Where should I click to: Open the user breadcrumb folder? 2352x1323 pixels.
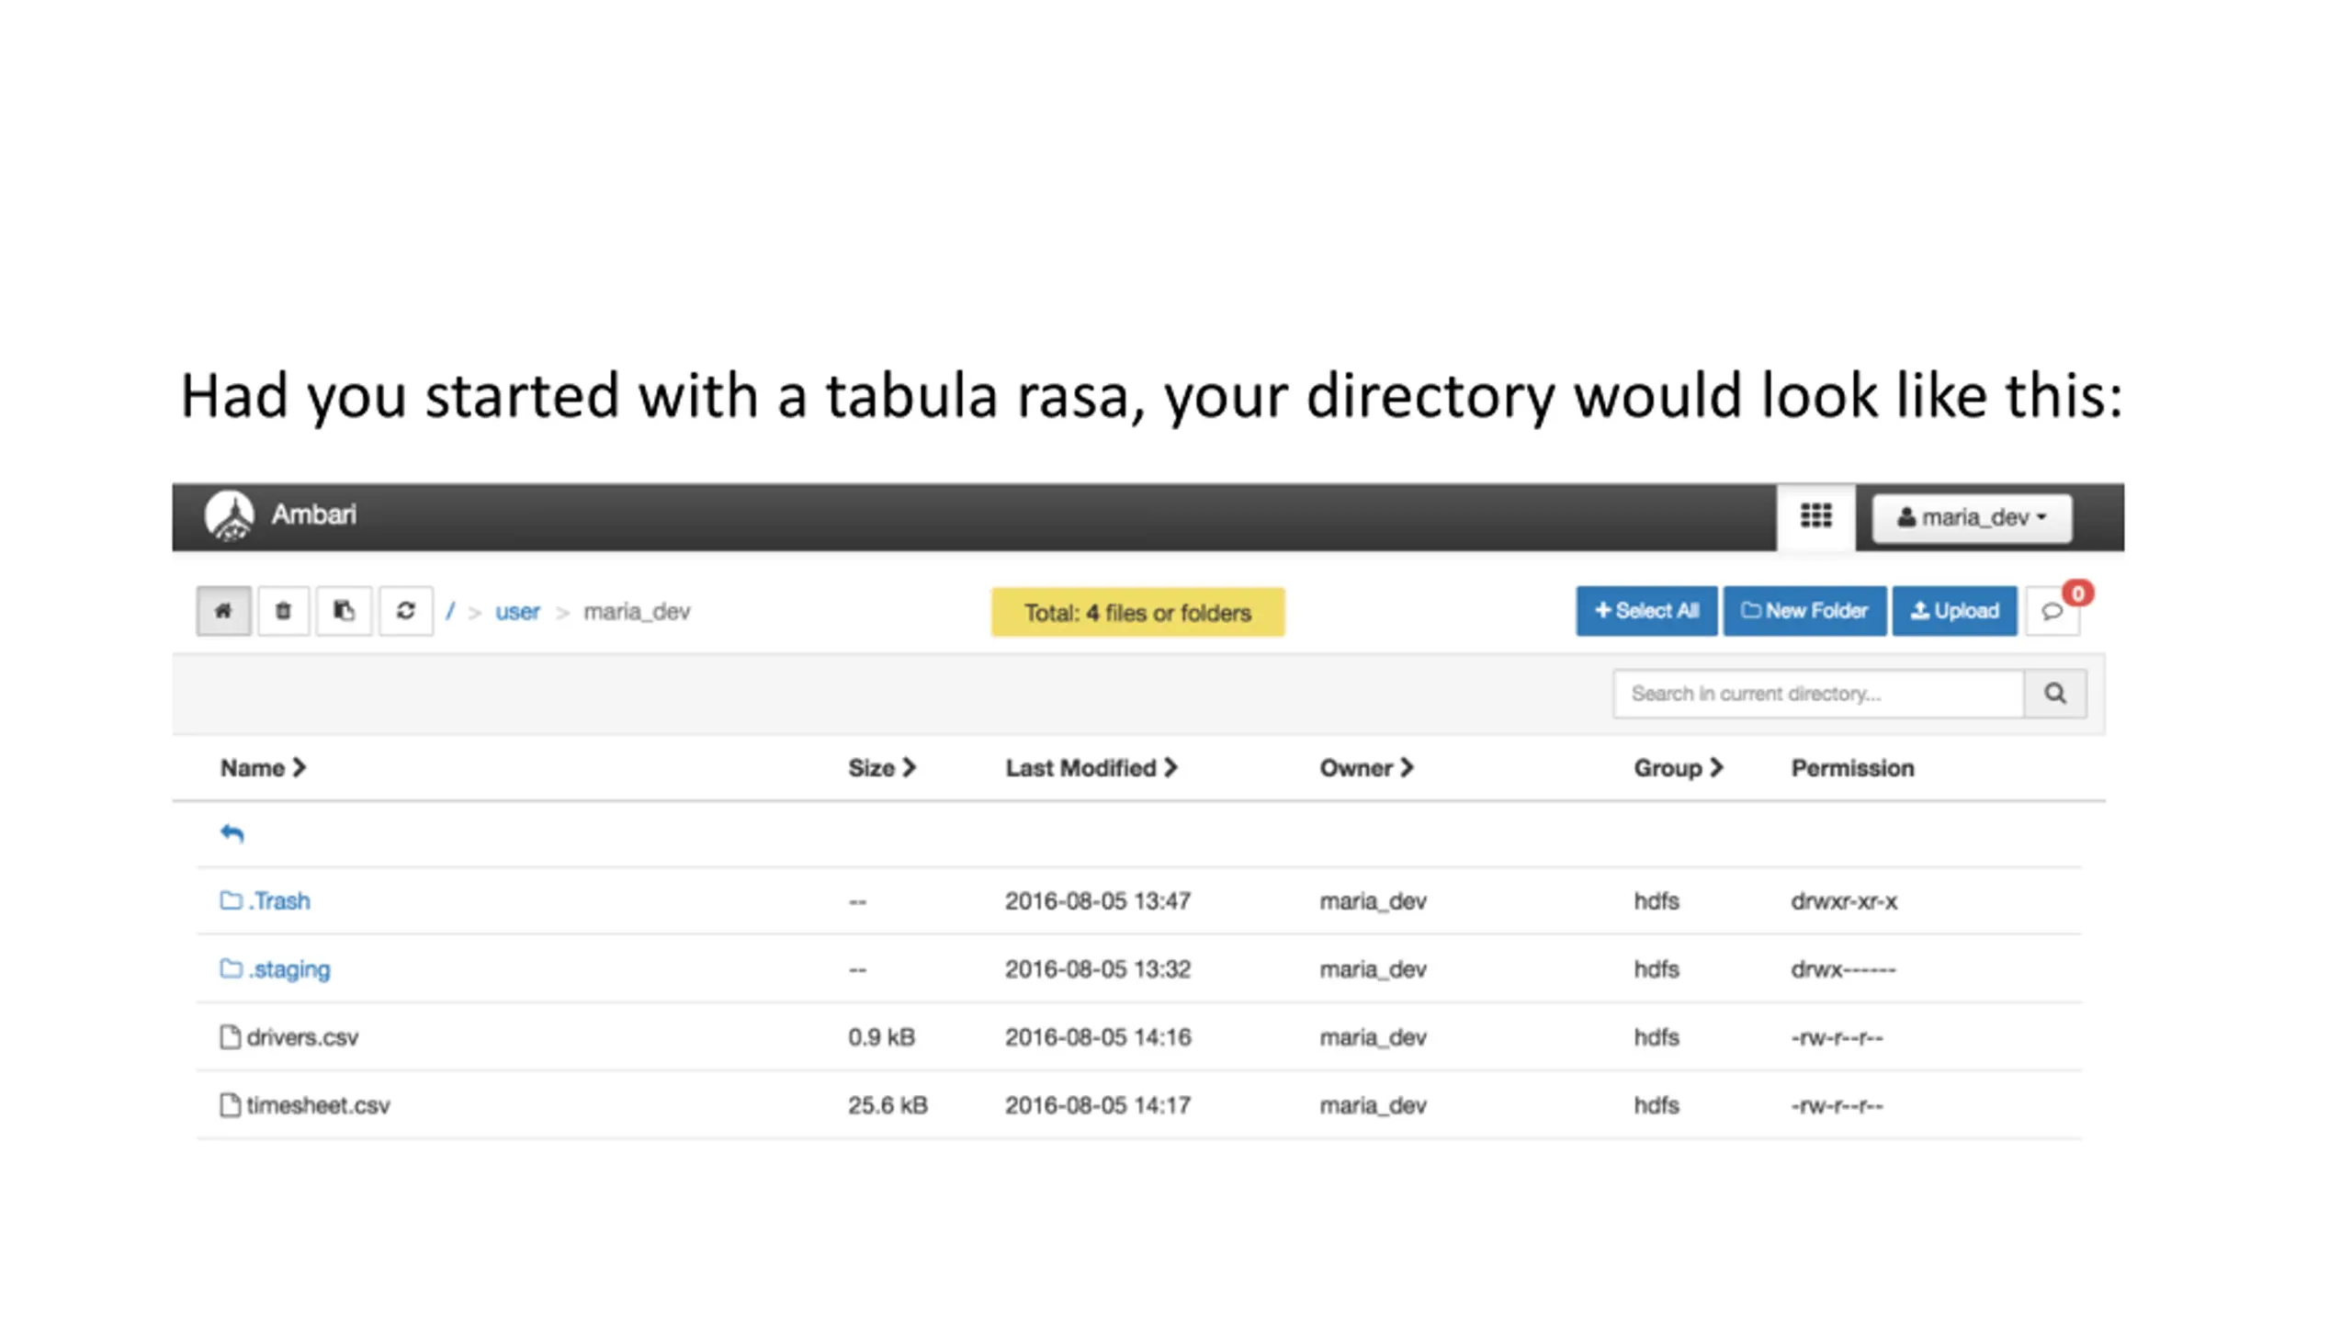[x=517, y=612]
